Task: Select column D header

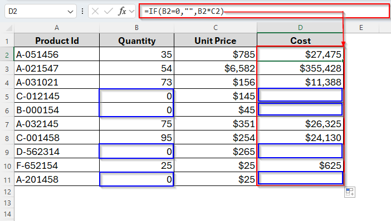Action: pos(300,28)
